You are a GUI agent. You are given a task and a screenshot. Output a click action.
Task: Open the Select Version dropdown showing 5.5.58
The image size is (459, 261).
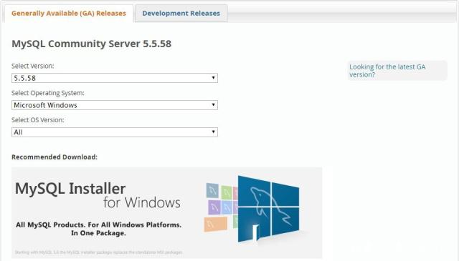tap(115, 78)
